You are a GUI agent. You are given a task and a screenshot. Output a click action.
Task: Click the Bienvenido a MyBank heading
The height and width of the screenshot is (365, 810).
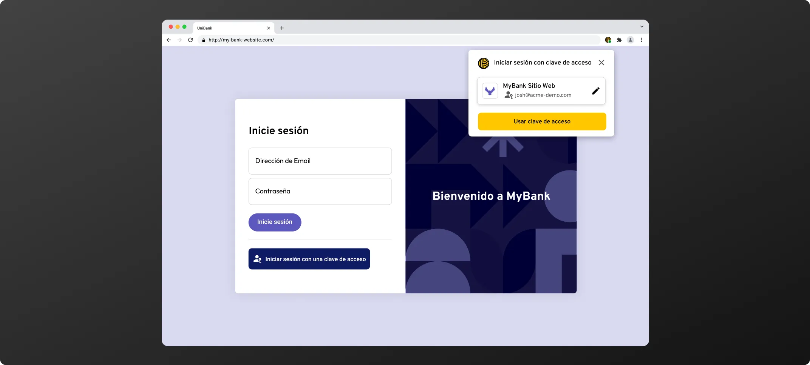[x=491, y=196]
